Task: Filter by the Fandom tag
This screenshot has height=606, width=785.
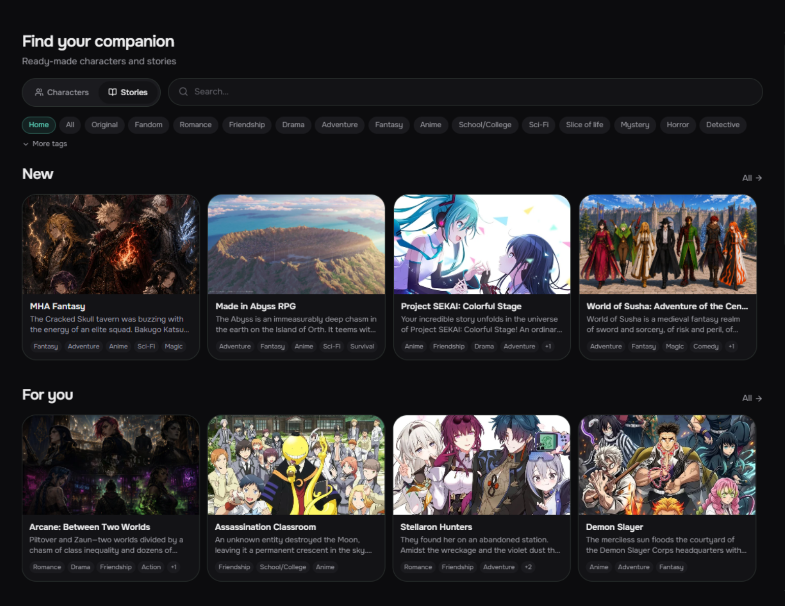Action: 149,125
